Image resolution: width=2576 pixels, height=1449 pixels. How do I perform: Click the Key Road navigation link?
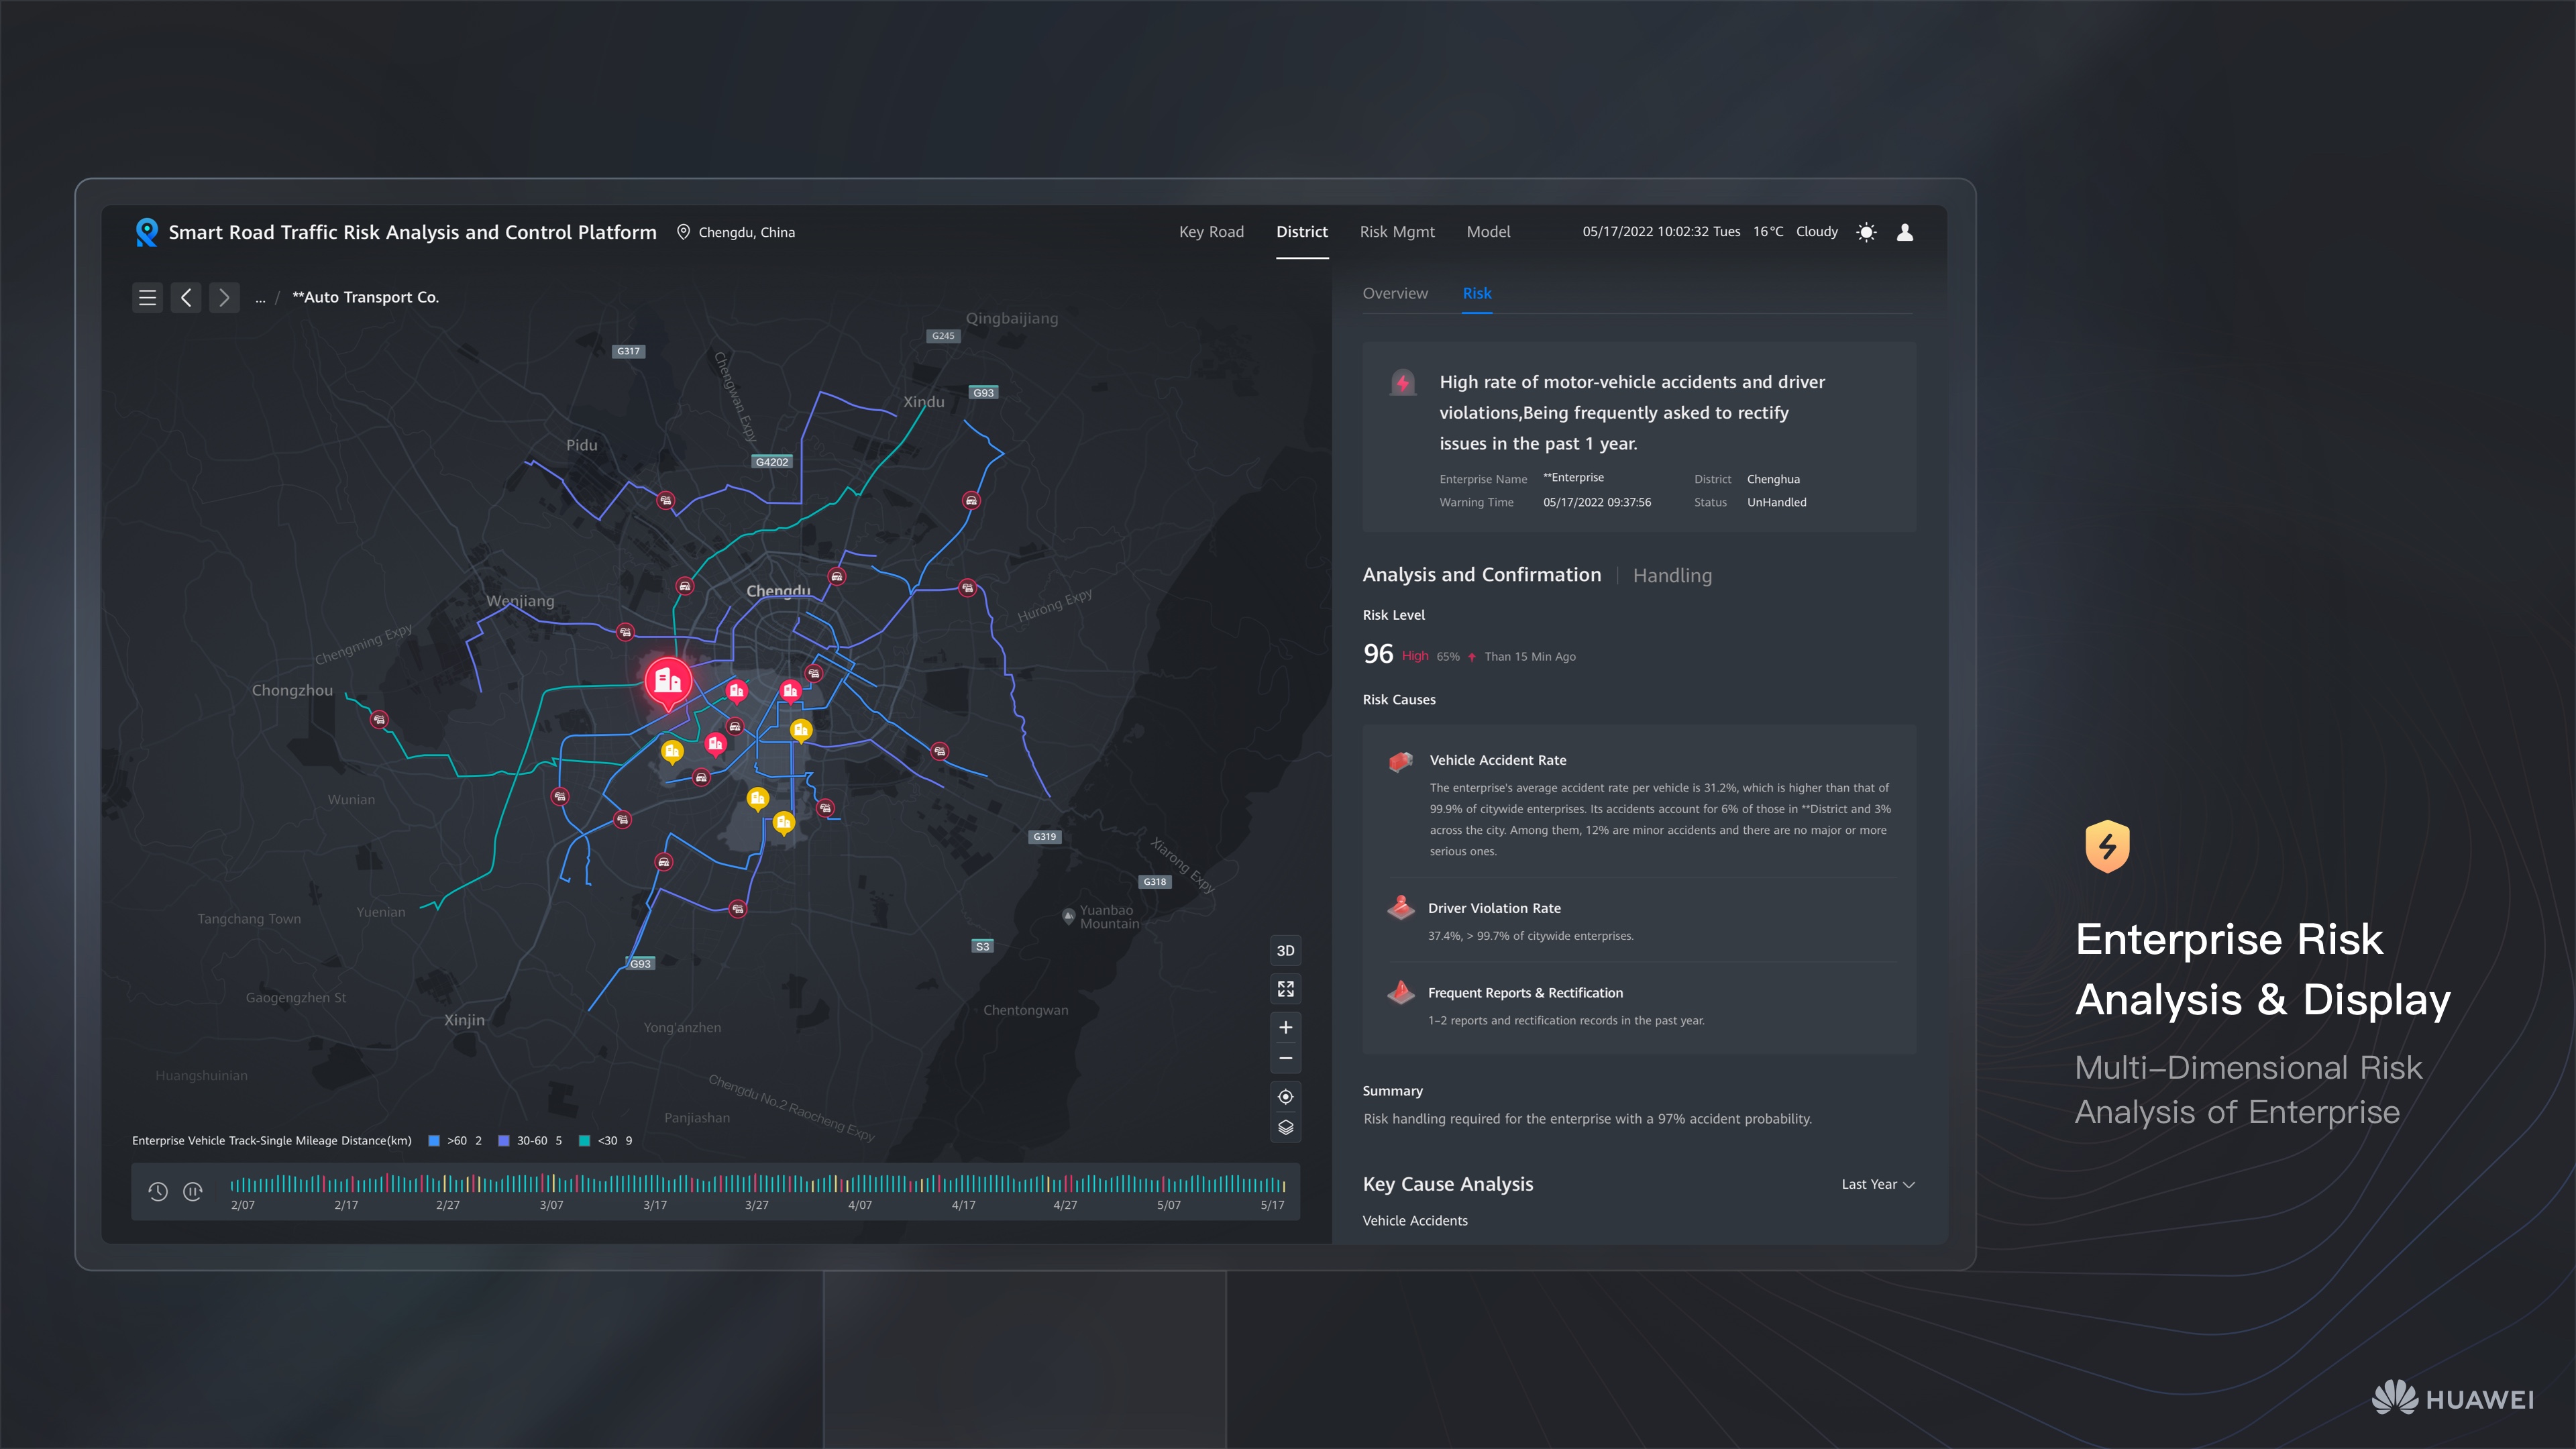coord(1211,231)
